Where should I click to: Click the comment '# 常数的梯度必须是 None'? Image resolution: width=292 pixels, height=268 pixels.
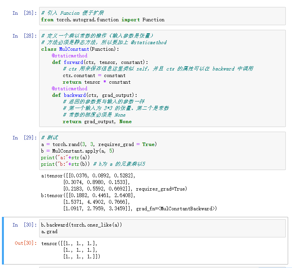[x=94, y=115]
